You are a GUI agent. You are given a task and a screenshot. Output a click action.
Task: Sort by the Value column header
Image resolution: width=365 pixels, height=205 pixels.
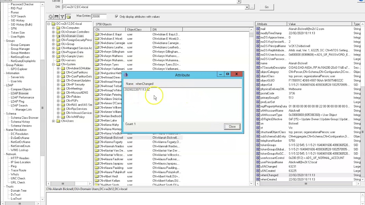pos(320,24)
